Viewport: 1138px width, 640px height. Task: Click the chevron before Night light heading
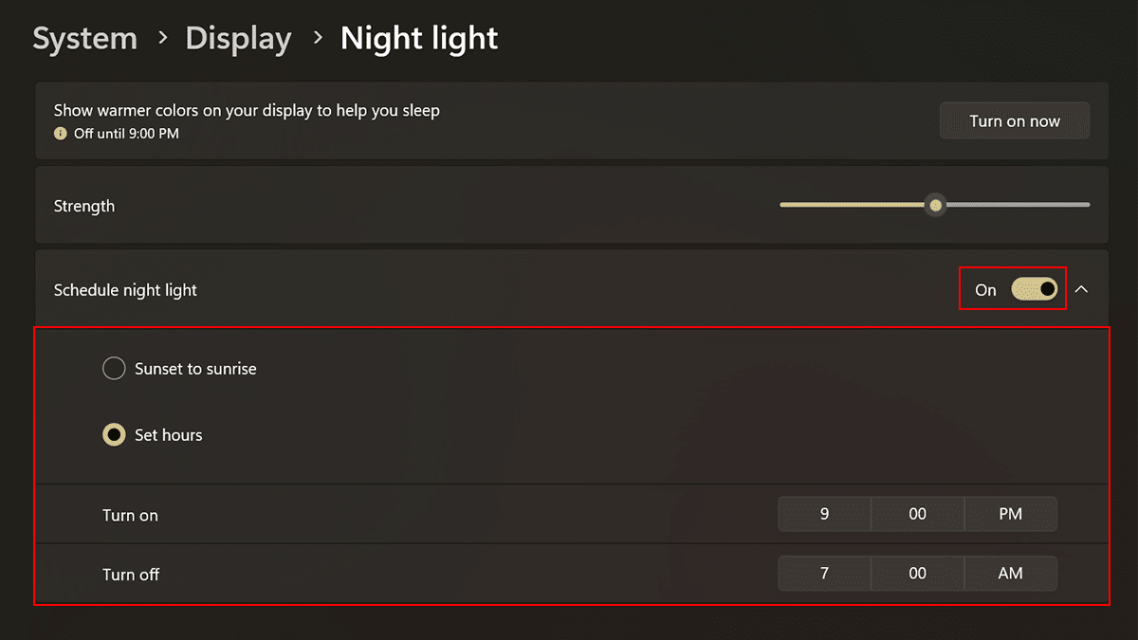point(317,39)
